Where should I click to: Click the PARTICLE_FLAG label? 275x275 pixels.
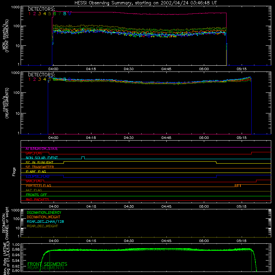(38, 186)
